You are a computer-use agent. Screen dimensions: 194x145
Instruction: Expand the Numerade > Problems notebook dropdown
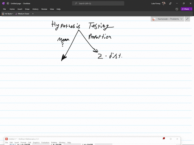(181, 19)
